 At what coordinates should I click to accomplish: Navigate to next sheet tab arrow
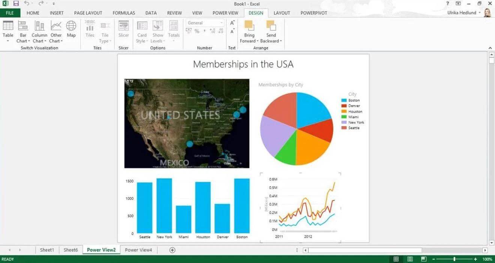pos(20,250)
